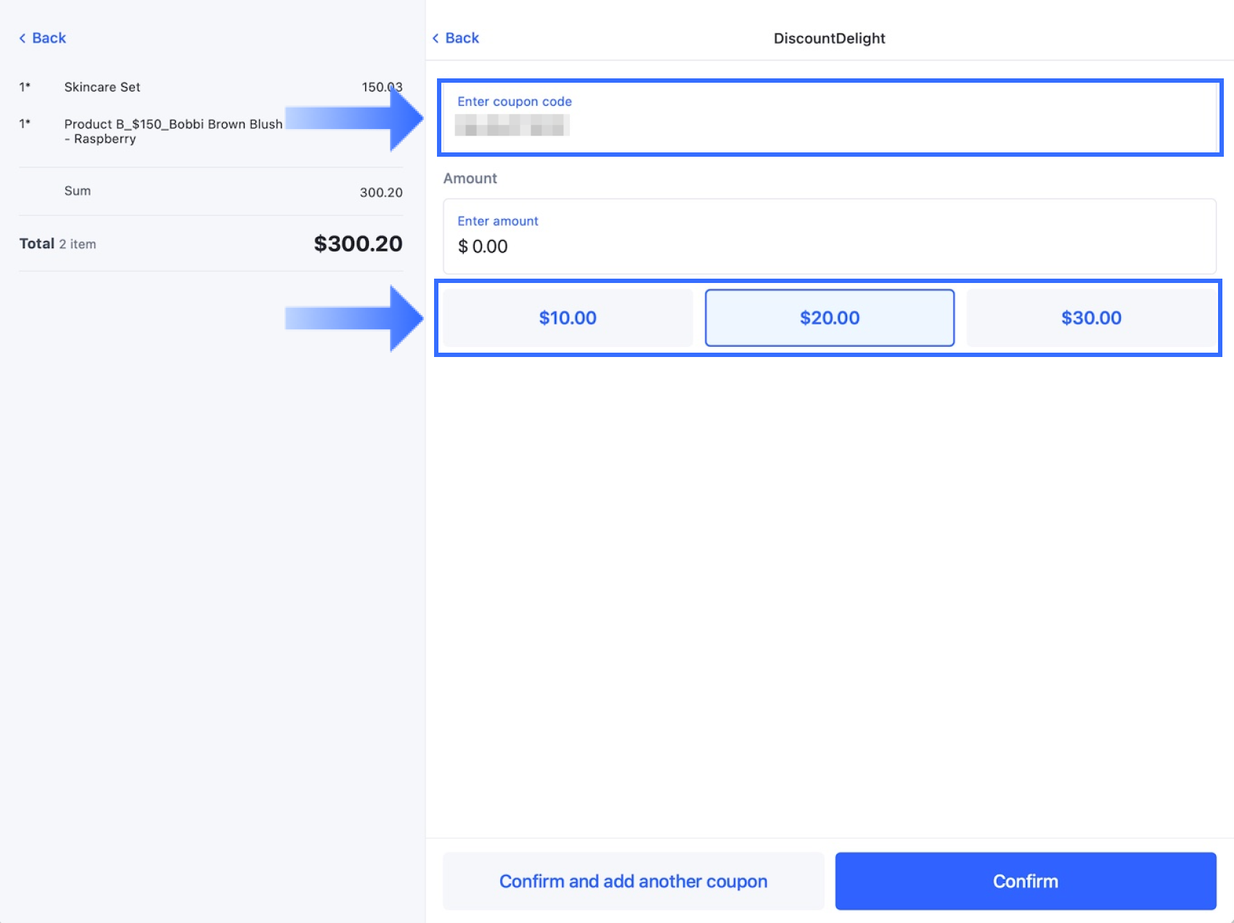Click the Enter amount field
The image size is (1234, 923).
[x=828, y=237]
